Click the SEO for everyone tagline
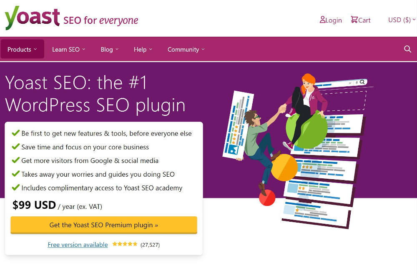 [101, 20]
